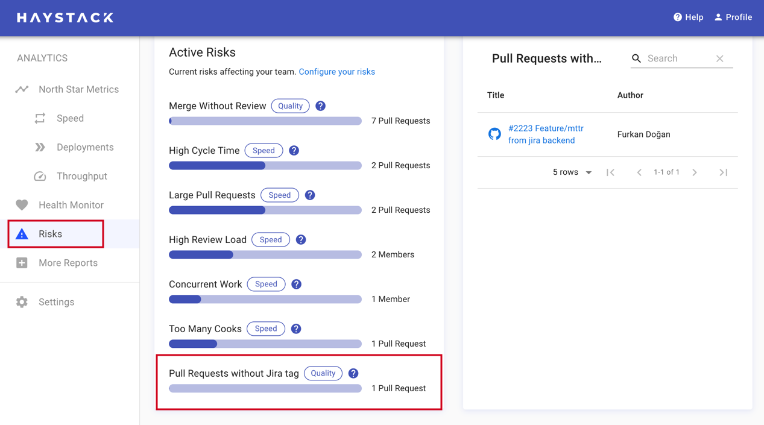This screenshot has width=764, height=425.
Task: Click the Help link in header
Action: [x=688, y=17]
